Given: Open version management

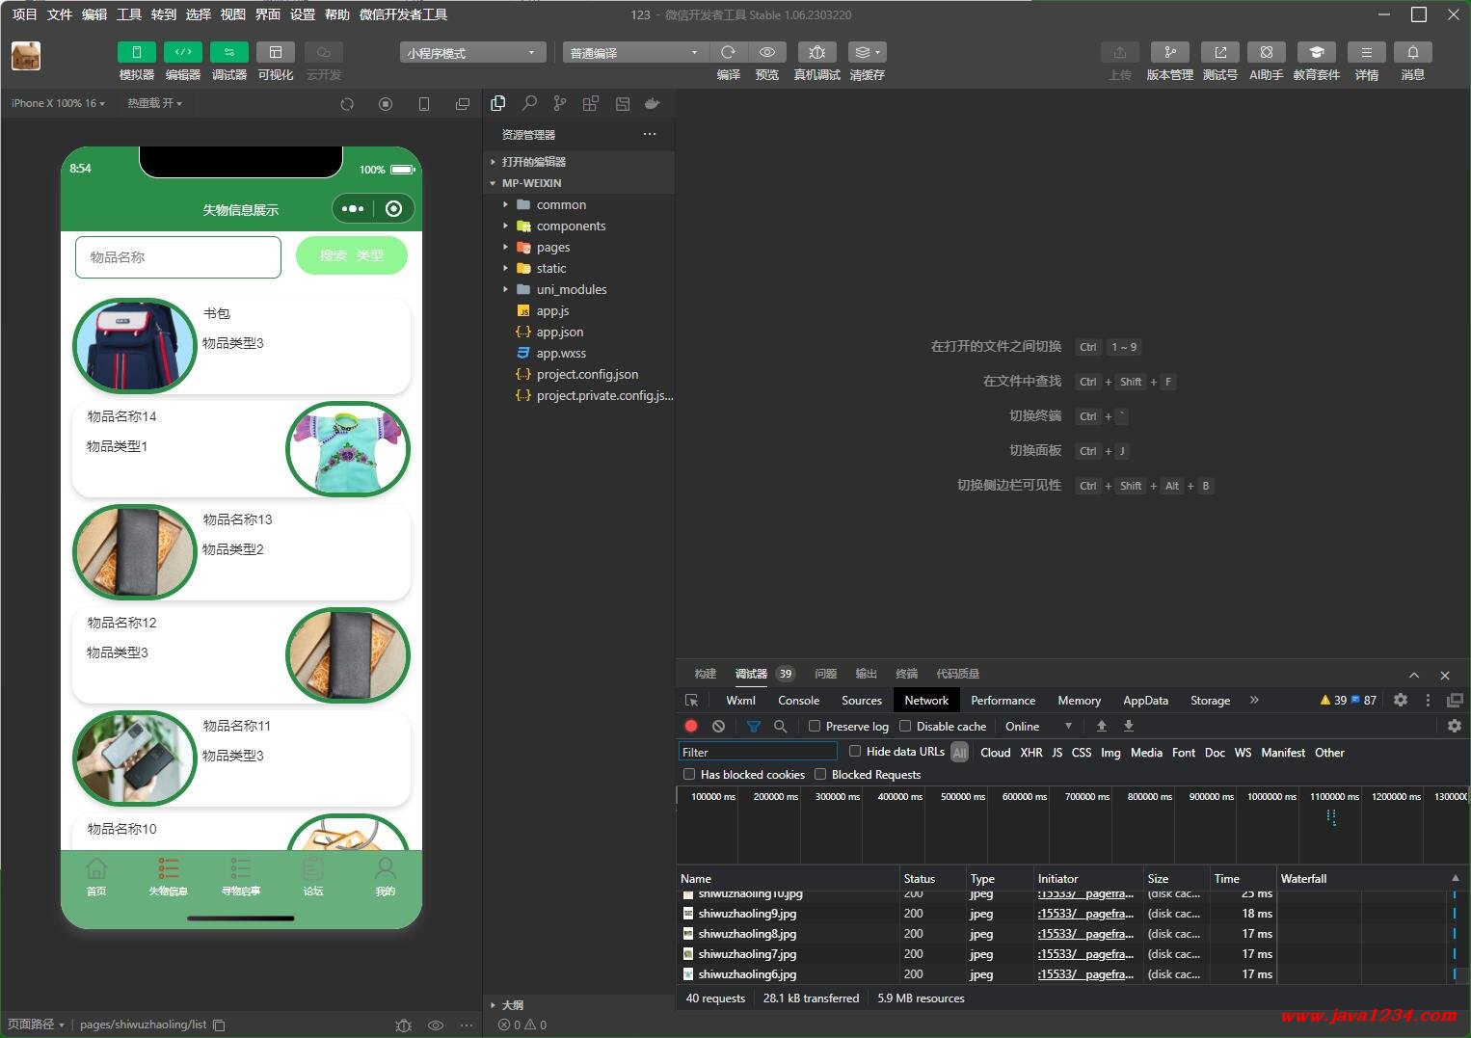Looking at the screenshot, I should point(1169,52).
